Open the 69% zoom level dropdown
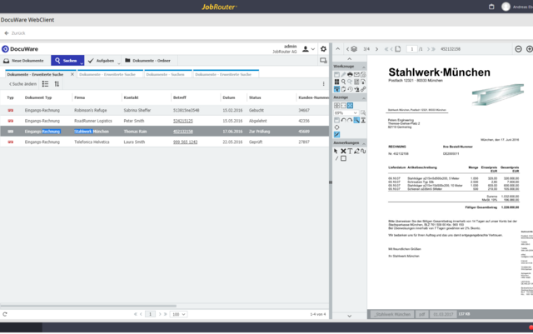 point(346,113)
